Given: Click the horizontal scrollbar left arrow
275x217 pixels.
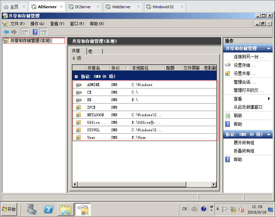Looking at the screenshot, I should pyautogui.click(x=75, y=184).
